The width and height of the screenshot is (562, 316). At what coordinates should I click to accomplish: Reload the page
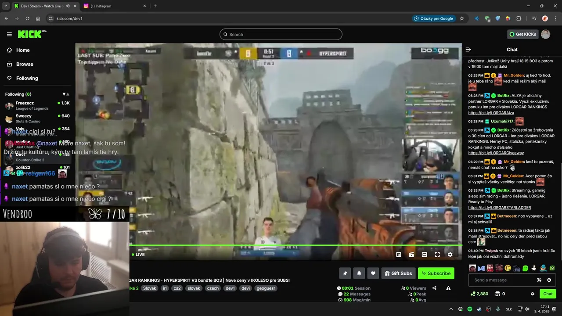[x=27, y=18]
